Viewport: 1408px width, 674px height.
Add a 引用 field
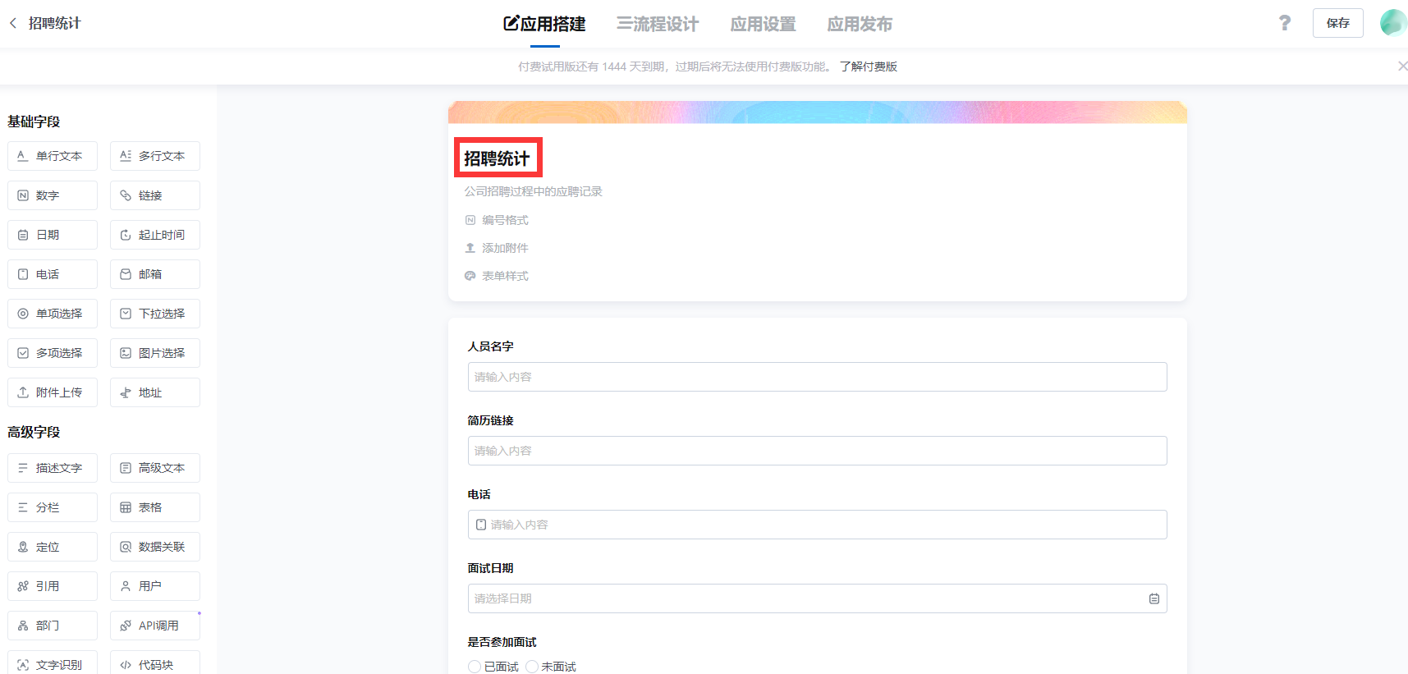(x=53, y=586)
